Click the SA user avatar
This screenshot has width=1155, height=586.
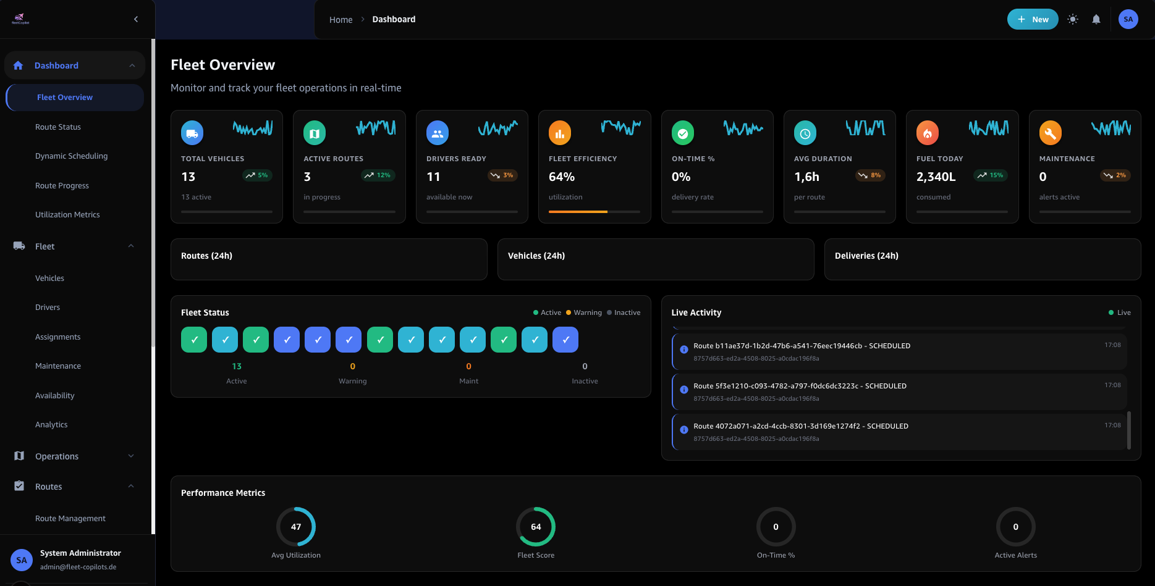[x=1128, y=19]
